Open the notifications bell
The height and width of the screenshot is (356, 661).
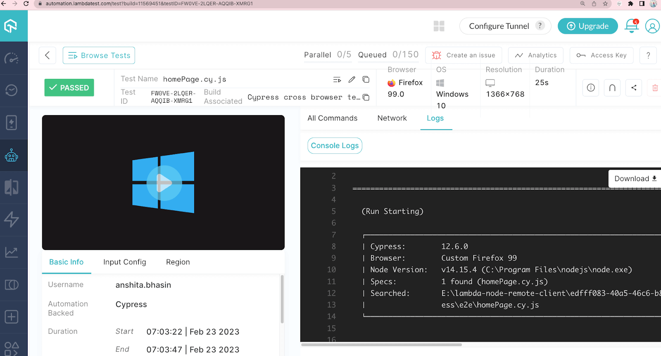(x=632, y=26)
